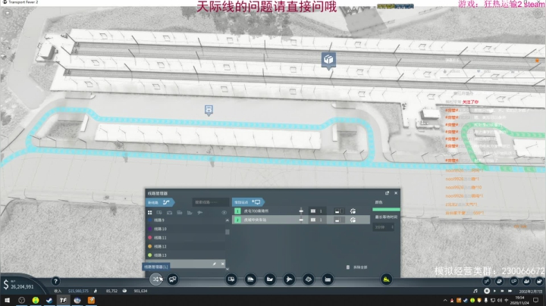
Task: Open the vehicle manager toolbar button
Action: 173,279
